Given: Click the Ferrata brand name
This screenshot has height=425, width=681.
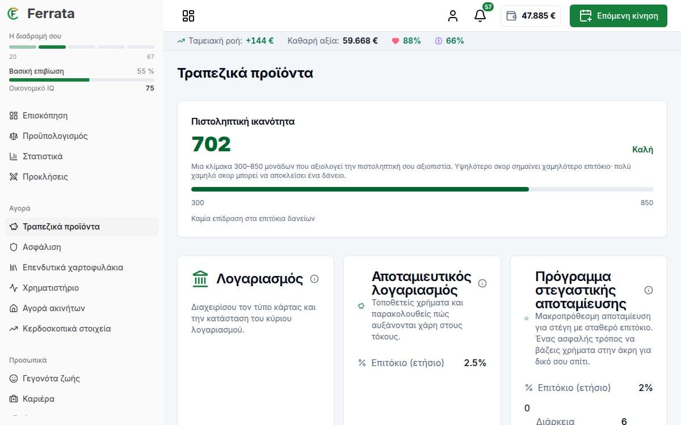Looking at the screenshot, I should point(51,14).
